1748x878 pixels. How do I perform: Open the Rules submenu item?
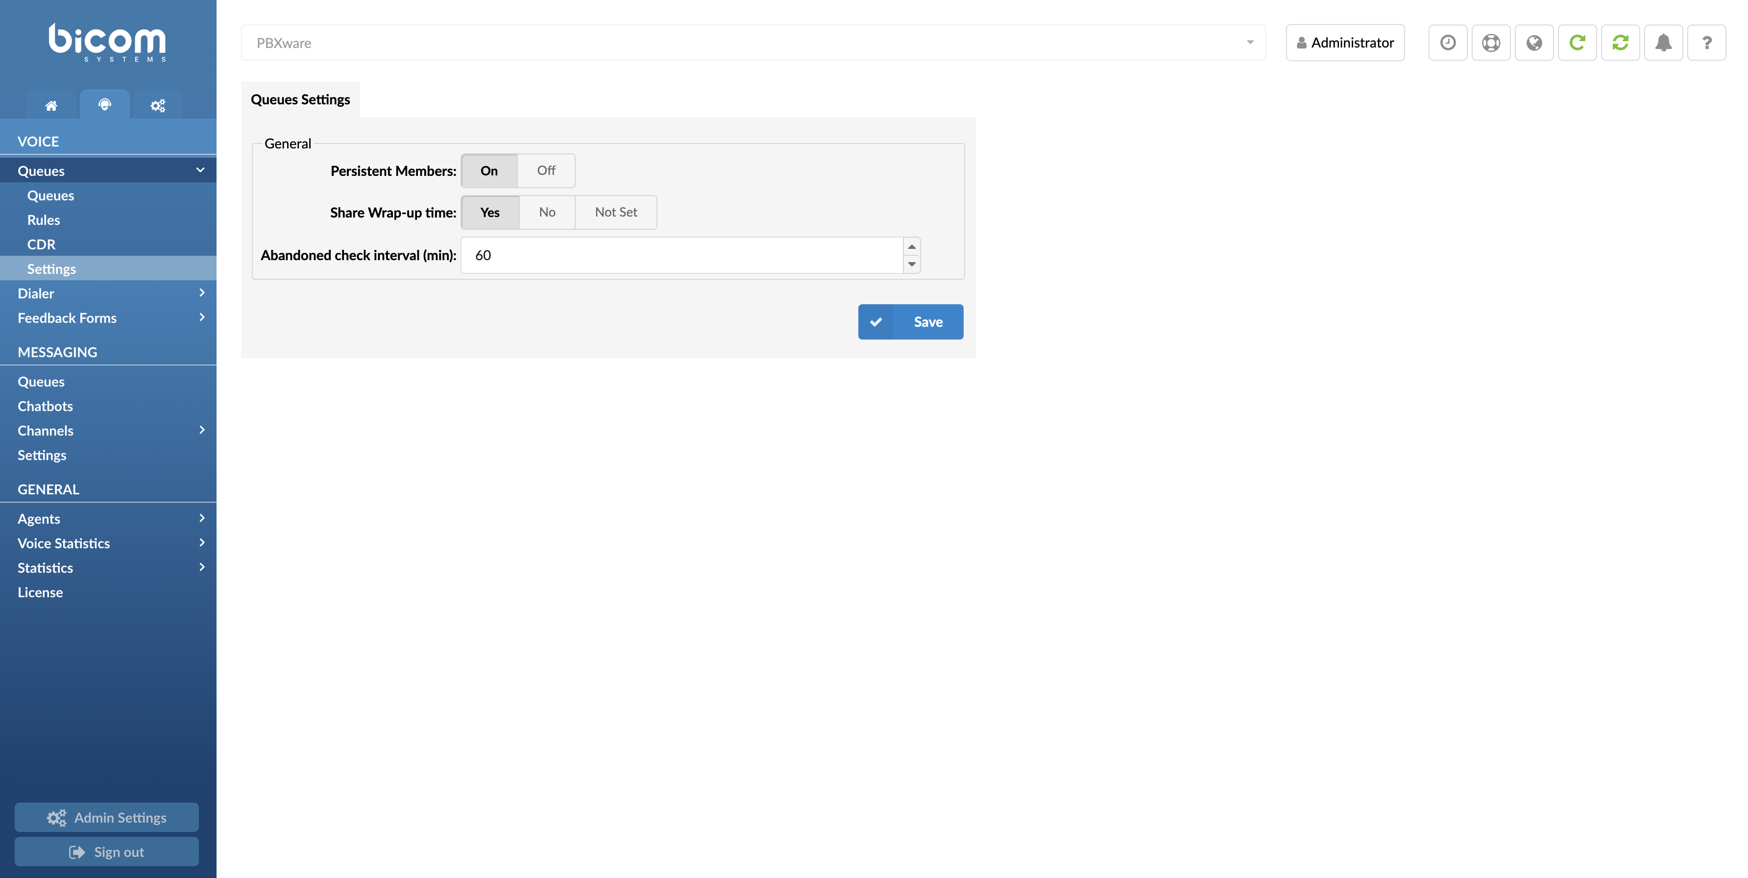coord(108,220)
